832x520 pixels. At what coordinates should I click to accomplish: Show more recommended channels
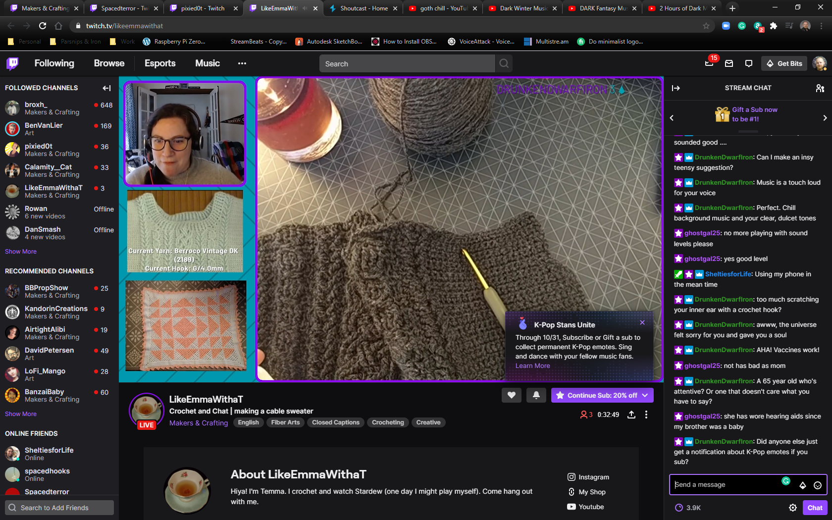(21, 414)
